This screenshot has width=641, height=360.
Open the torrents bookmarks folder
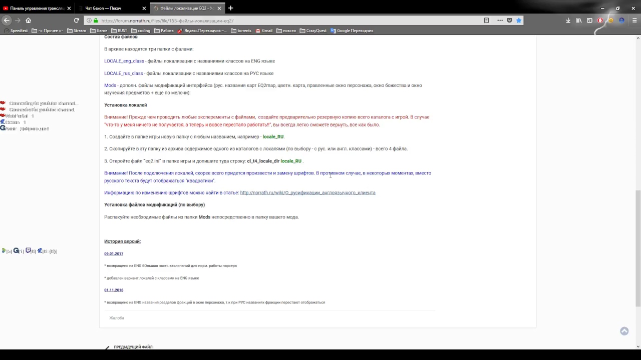click(241, 30)
